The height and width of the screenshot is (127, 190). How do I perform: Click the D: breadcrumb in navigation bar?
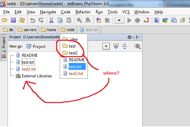coord(8,30)
